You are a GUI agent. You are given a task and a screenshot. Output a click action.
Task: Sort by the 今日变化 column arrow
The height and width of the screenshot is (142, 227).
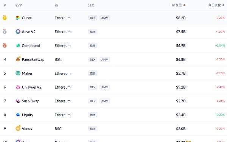click(223, 5)
